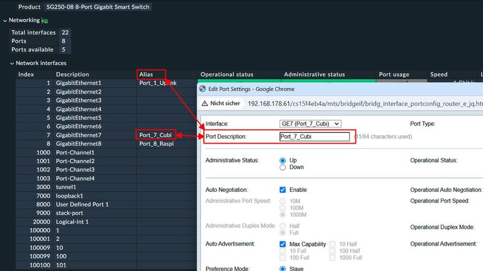Click the Total interfaces value 22
Image resolution: width=483 pixels, height=271 pixels.
65,33
